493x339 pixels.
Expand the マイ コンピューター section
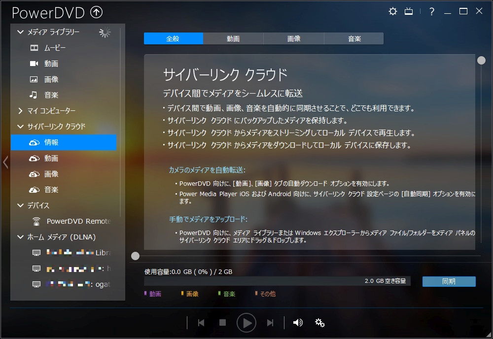[x=20, y=110]
